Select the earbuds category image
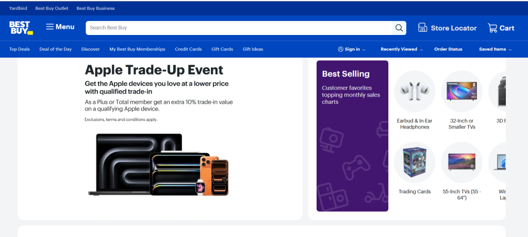Image resolution: width=528 pixels, height=237 pixels. pyautogui.click(x=415, y=91)
